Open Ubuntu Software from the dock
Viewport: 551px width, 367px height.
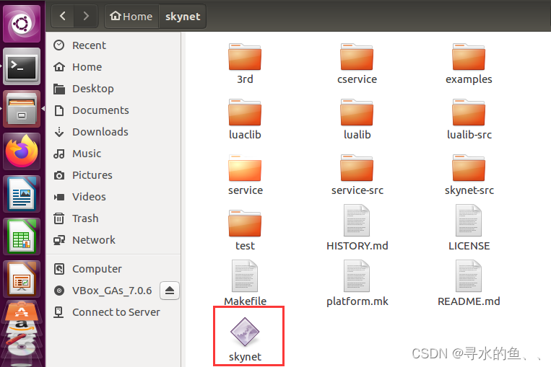[22, 310]
